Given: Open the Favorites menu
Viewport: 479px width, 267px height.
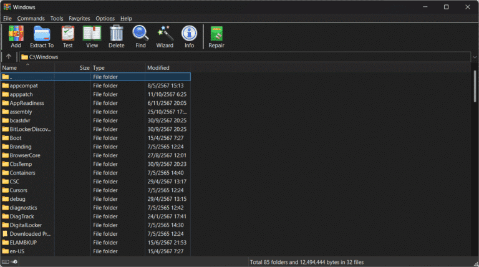Looking at the screenshot, I should [79, 19].
